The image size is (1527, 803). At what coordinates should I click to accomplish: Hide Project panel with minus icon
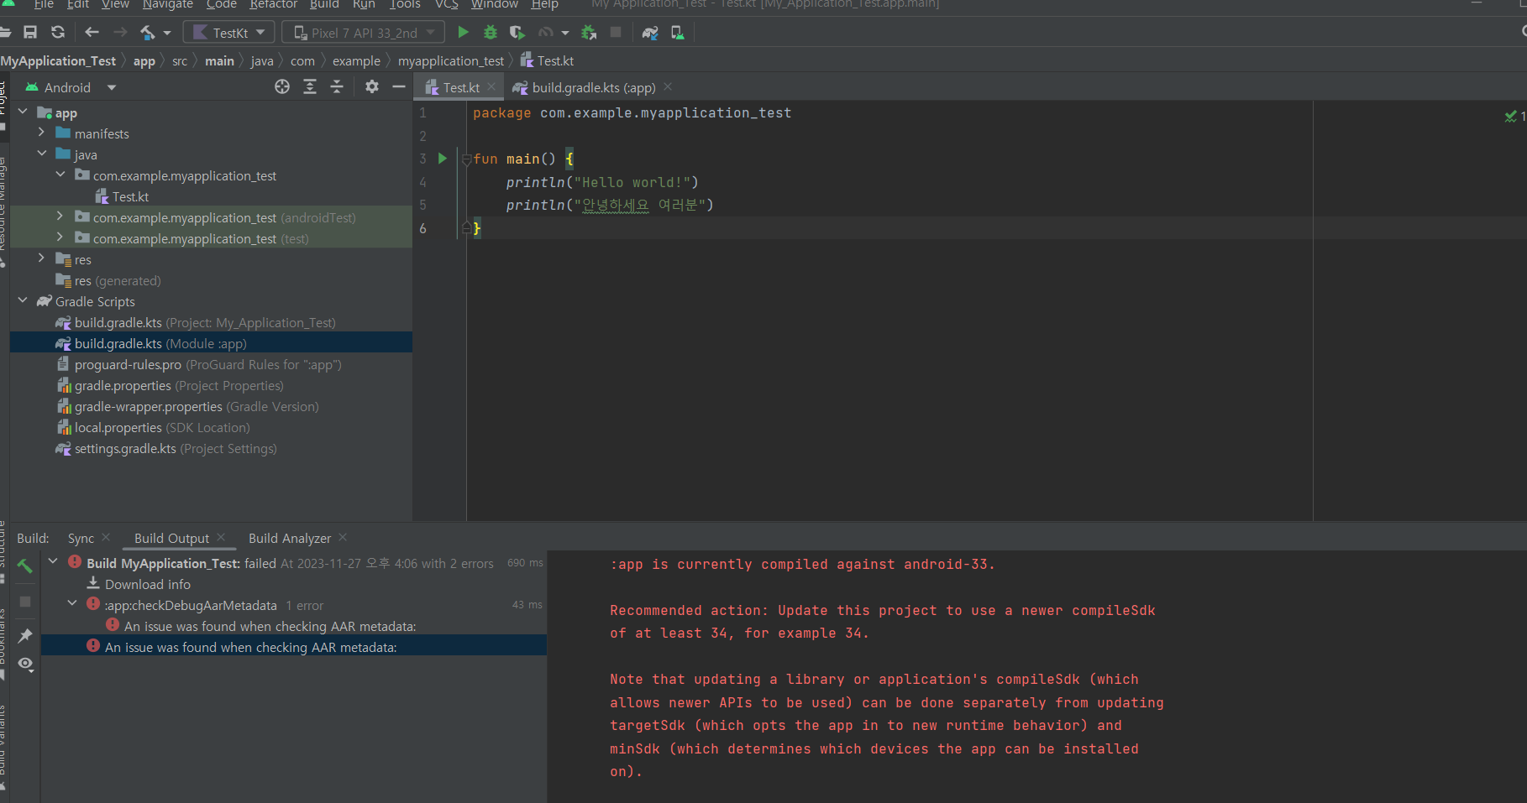click(399, 87)
